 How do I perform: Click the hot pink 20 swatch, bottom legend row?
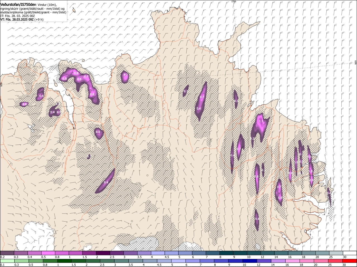click(x=321, y=261)
